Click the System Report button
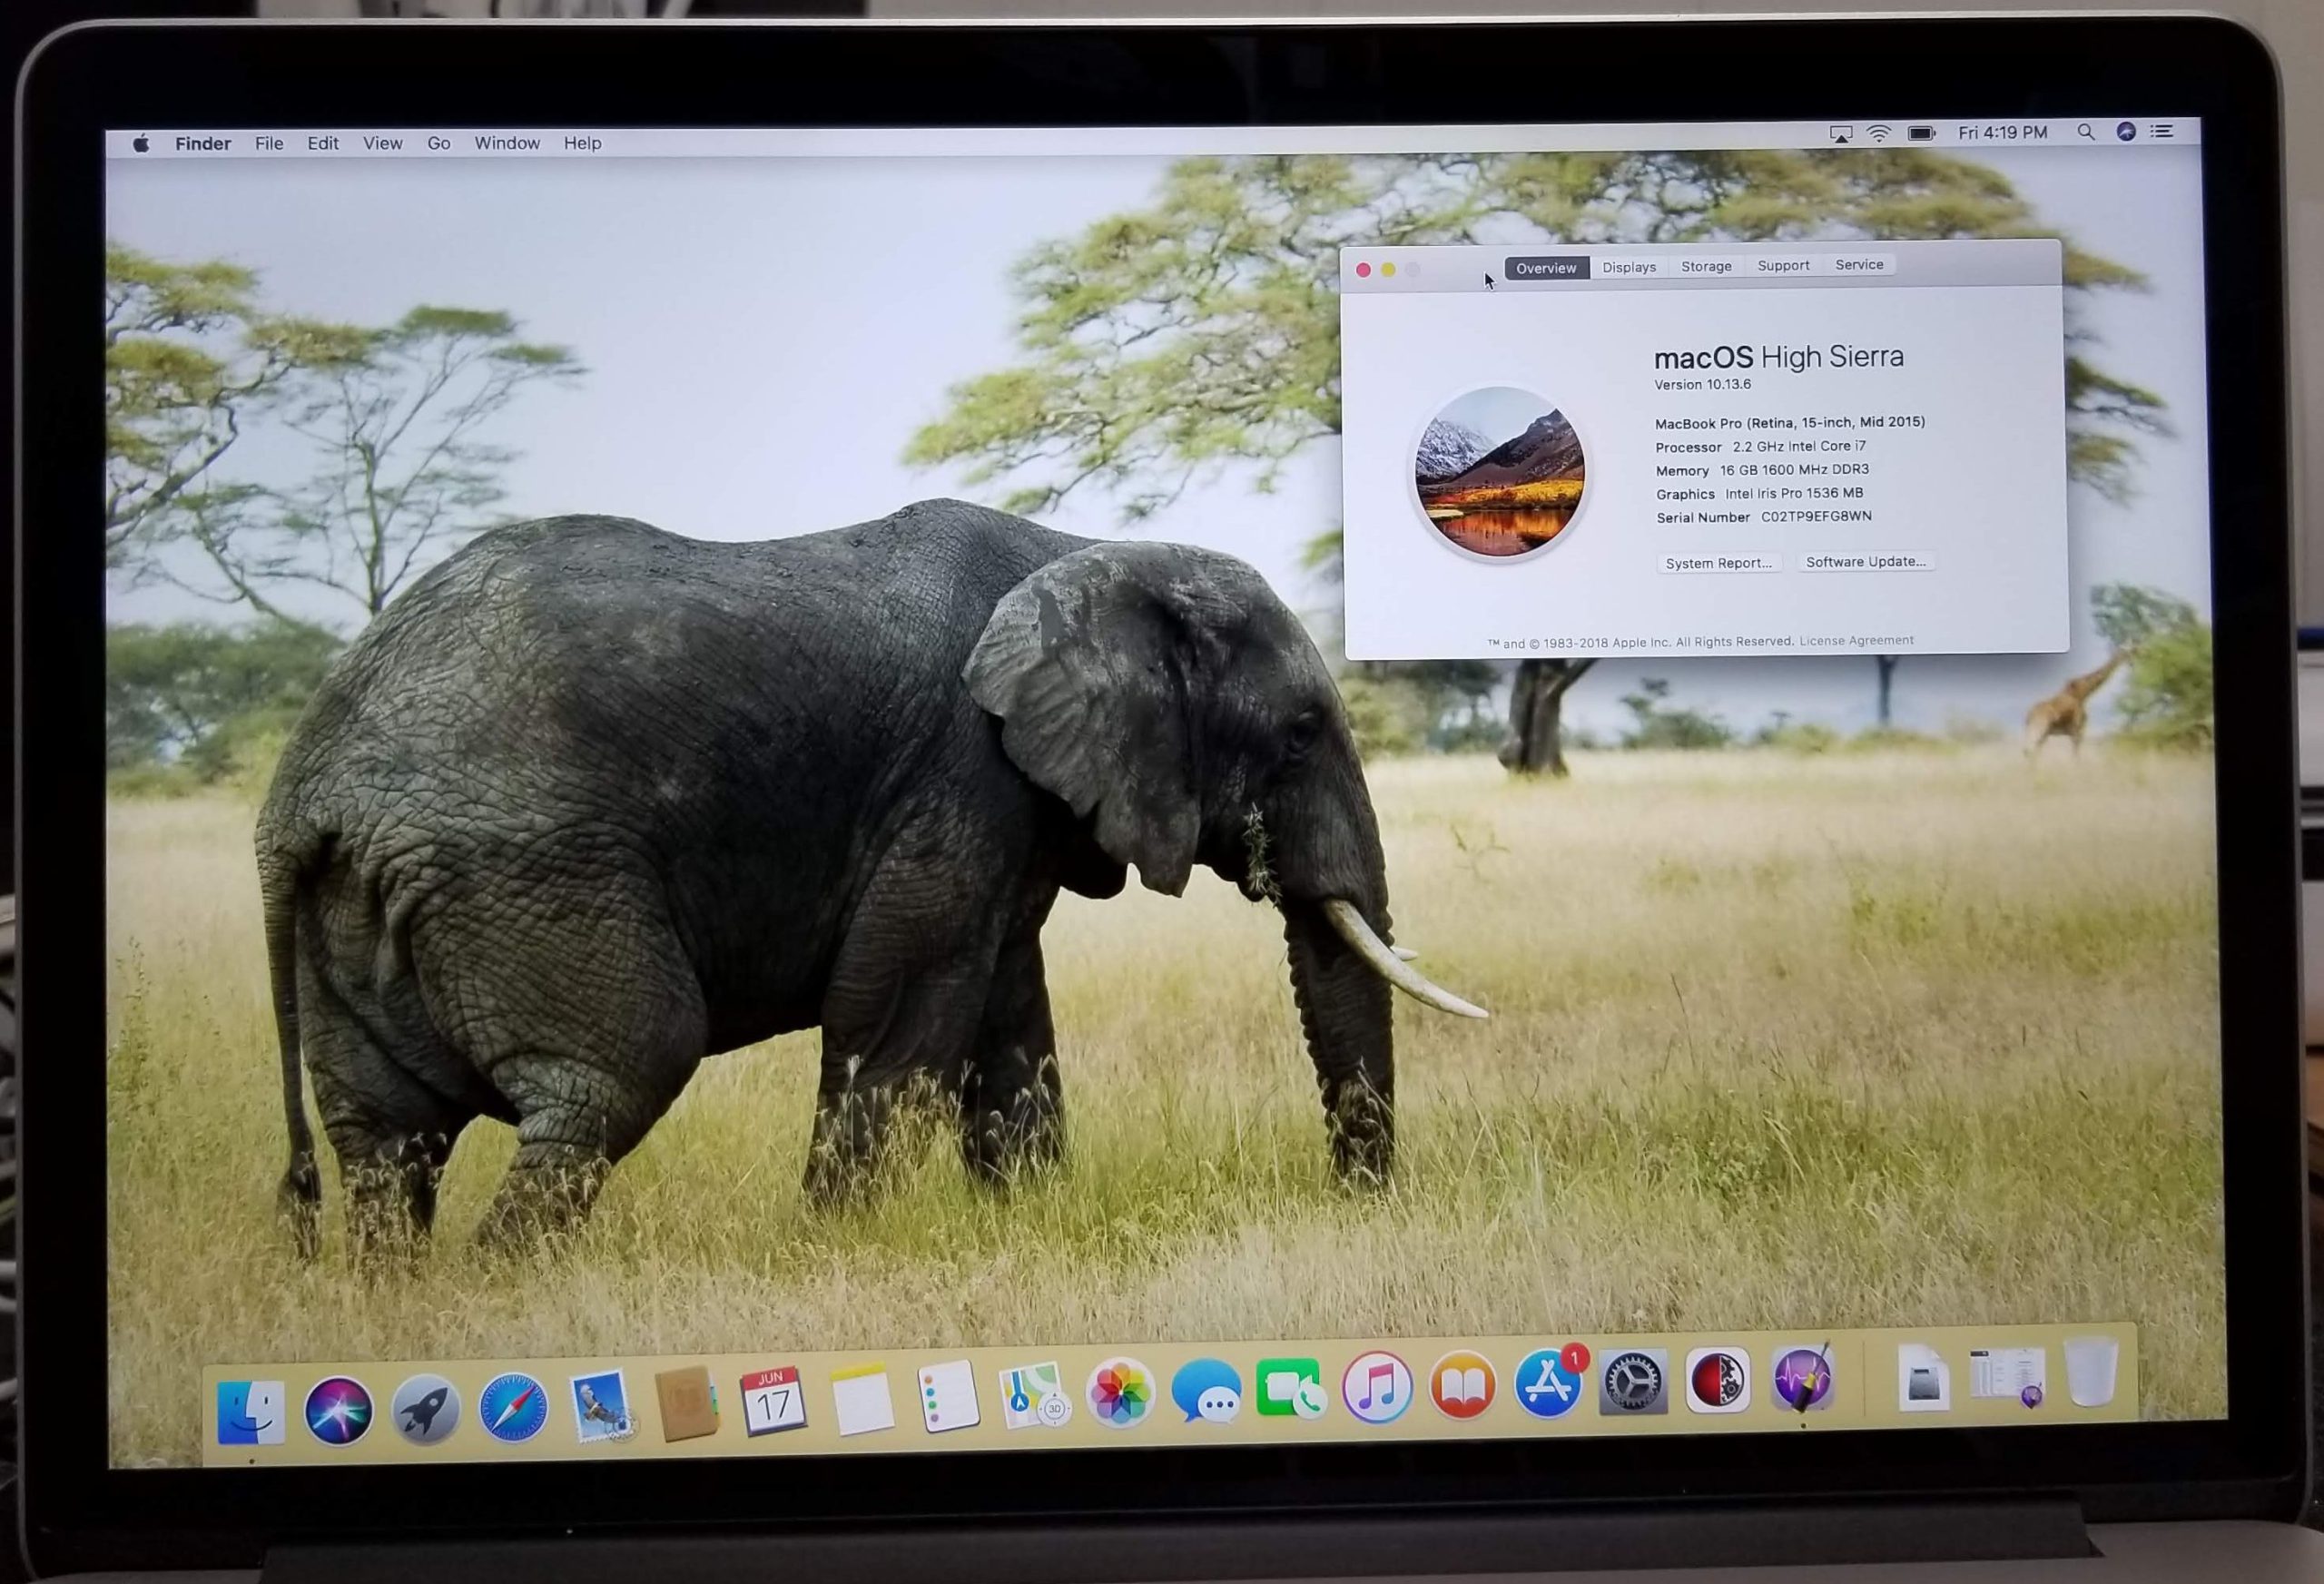The image size is (2324, 1584). [x=1718, y=563]
